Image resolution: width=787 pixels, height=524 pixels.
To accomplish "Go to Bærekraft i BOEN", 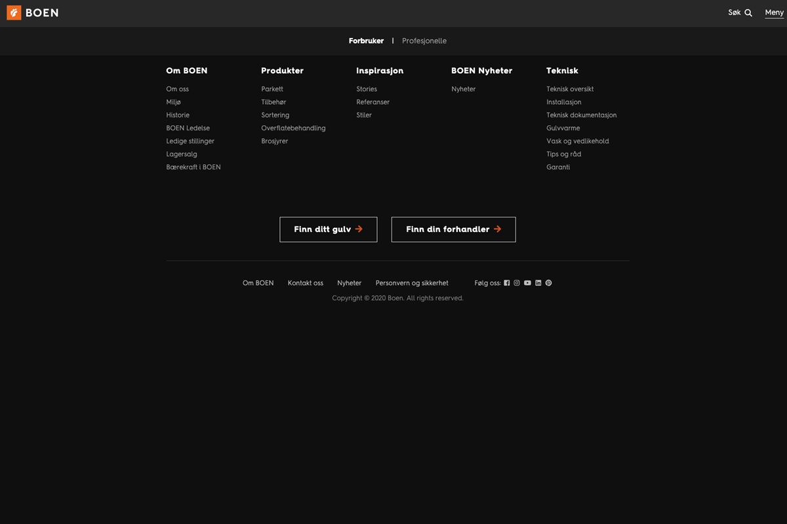I will click(193, 168).
